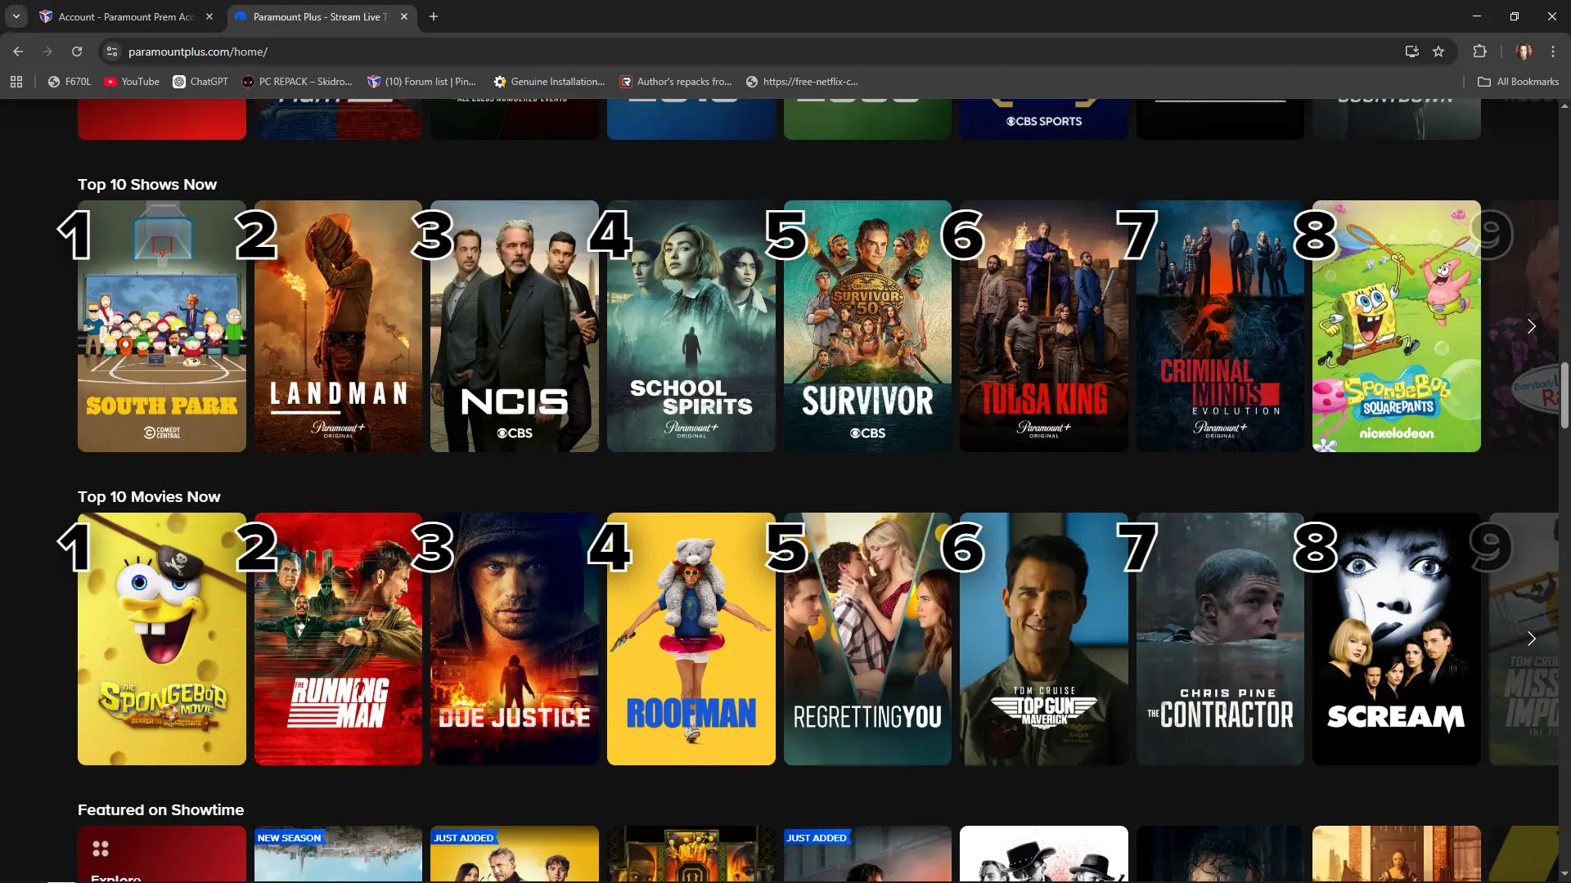Screen dimensions: 1571x883
Task: Open Chrome three-dot menu
Action: pyautogui.click(x=1553, y=52)
